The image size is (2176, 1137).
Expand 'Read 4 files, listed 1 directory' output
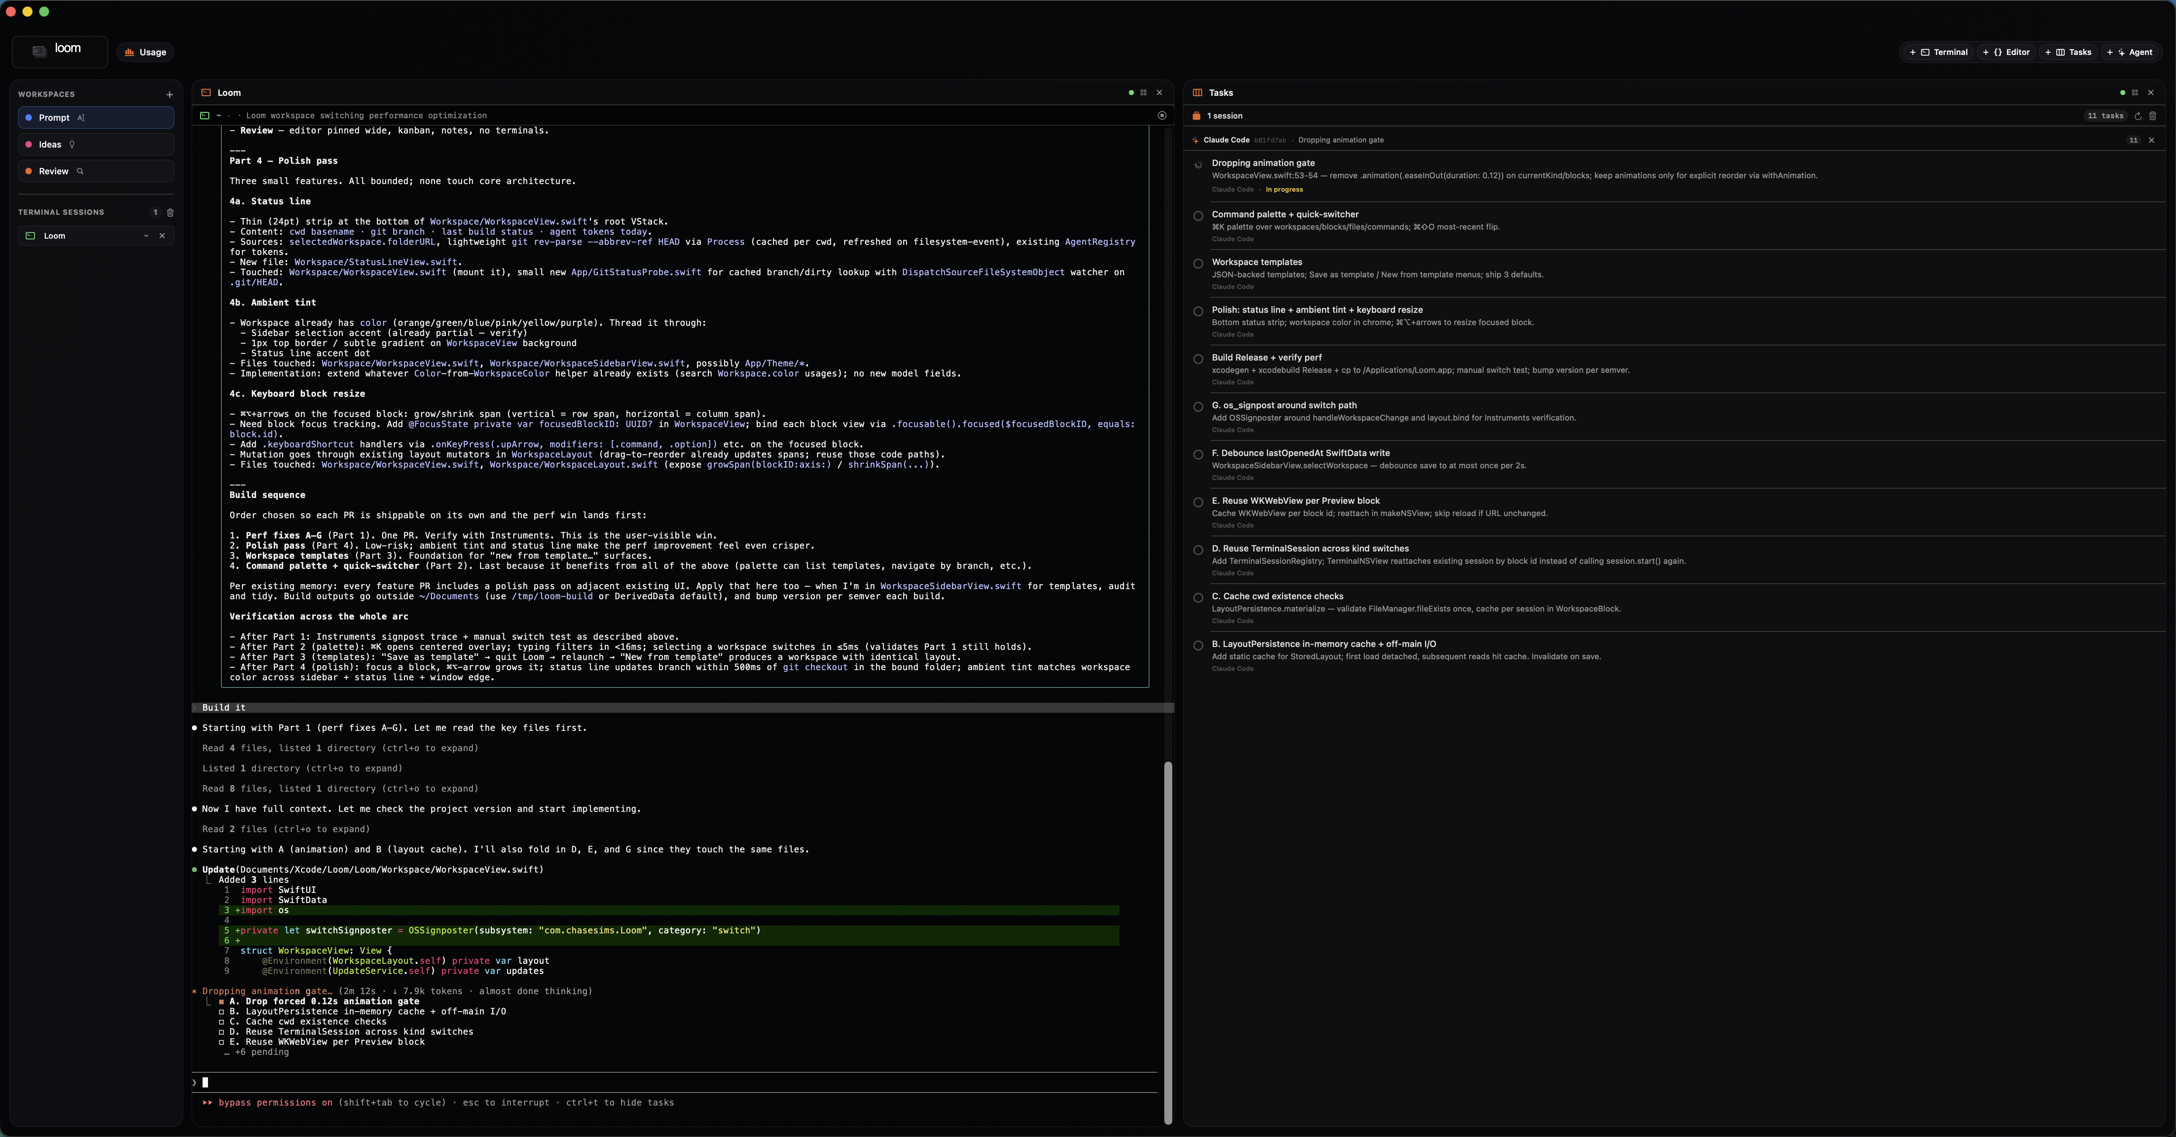click(x=340, y=749)
